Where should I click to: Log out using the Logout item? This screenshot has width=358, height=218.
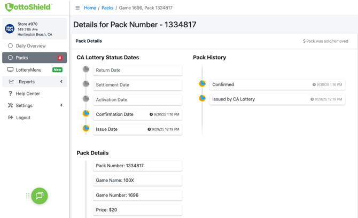point(23,118)
